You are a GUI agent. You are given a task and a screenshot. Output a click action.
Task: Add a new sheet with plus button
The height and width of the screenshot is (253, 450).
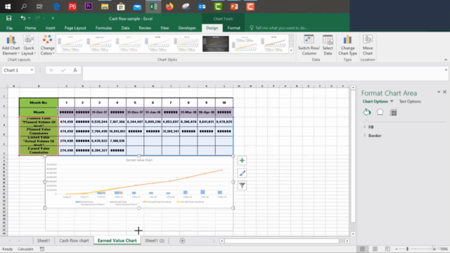[x=182, y=240]
